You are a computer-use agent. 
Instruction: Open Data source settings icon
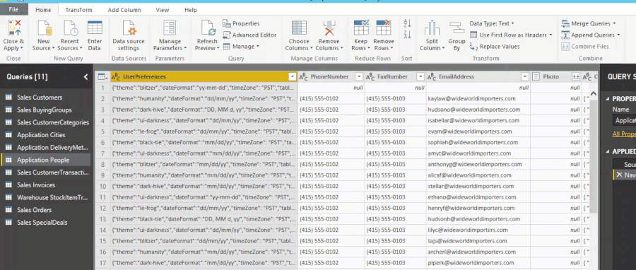pyautogui.click(x=129, y=28)
